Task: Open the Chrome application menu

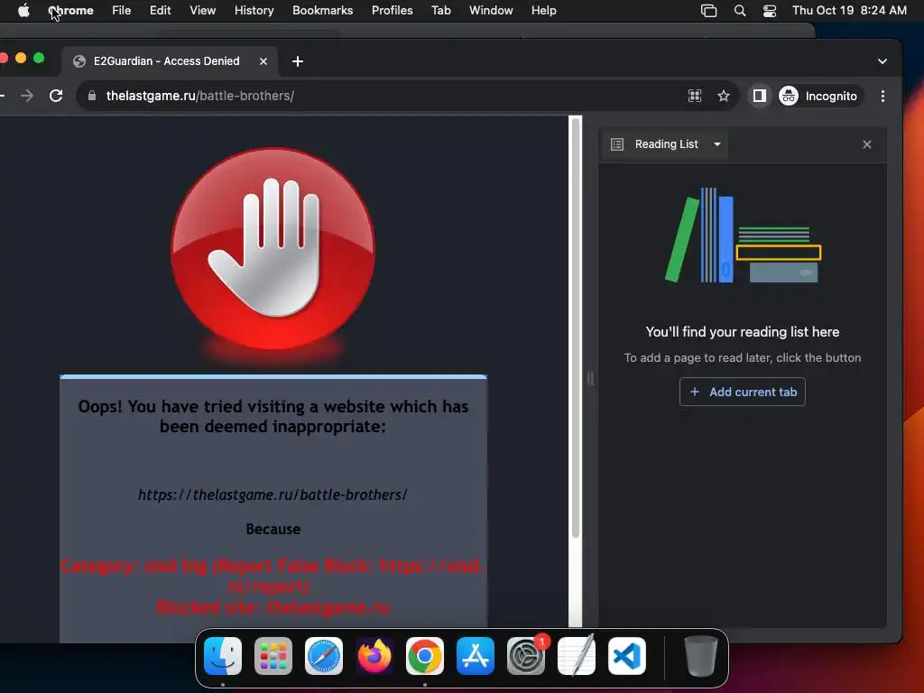Action: (x=70, y=11)
